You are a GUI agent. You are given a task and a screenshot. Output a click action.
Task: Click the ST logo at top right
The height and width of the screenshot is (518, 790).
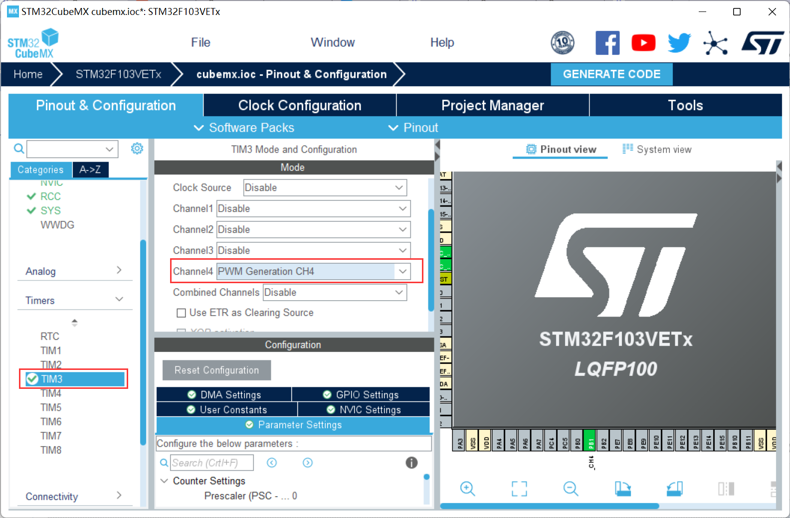click(763, 43)
